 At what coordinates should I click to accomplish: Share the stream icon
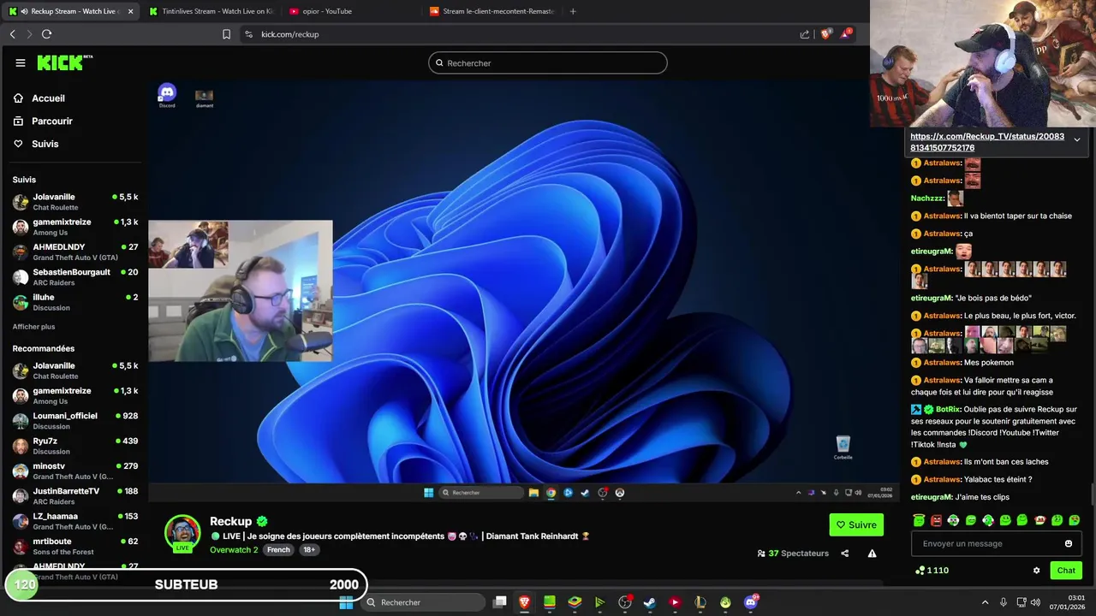(x=844, y=554)
